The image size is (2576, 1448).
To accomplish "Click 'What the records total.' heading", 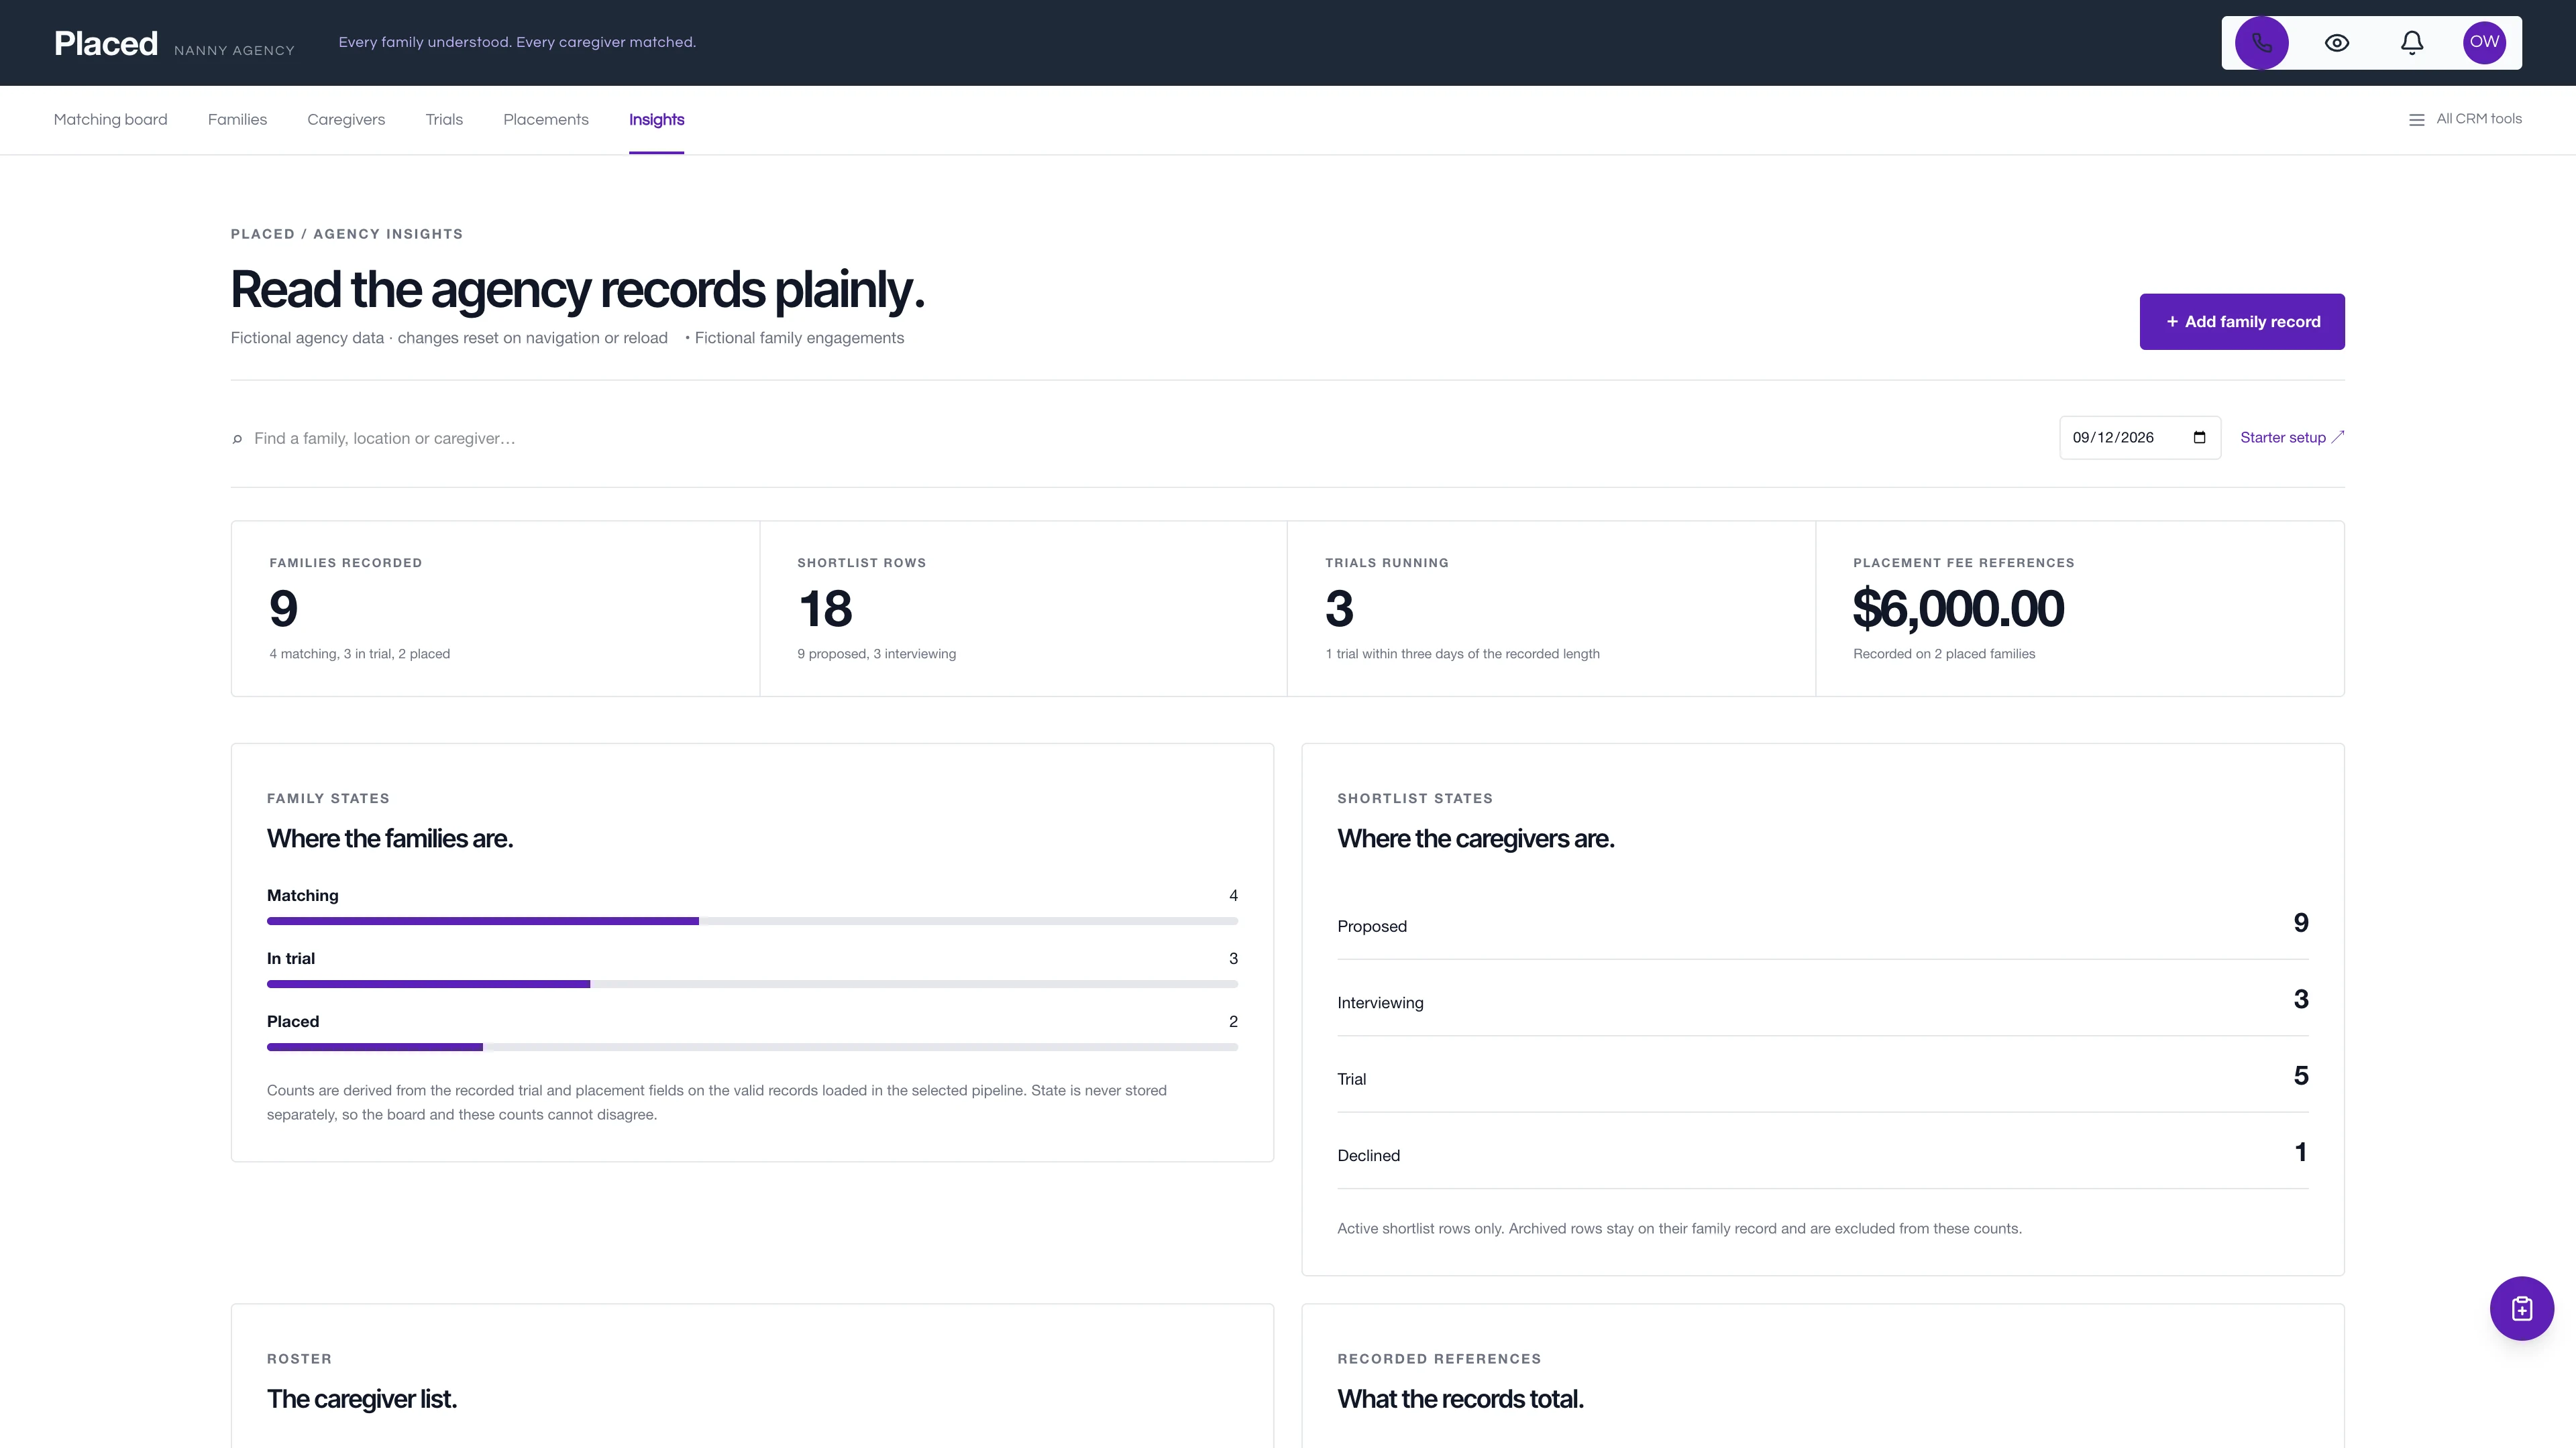I will tap(1461, 1399).
